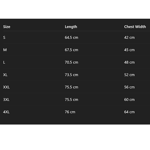
Task: Click the Length column header
Action: click(71, 27)
